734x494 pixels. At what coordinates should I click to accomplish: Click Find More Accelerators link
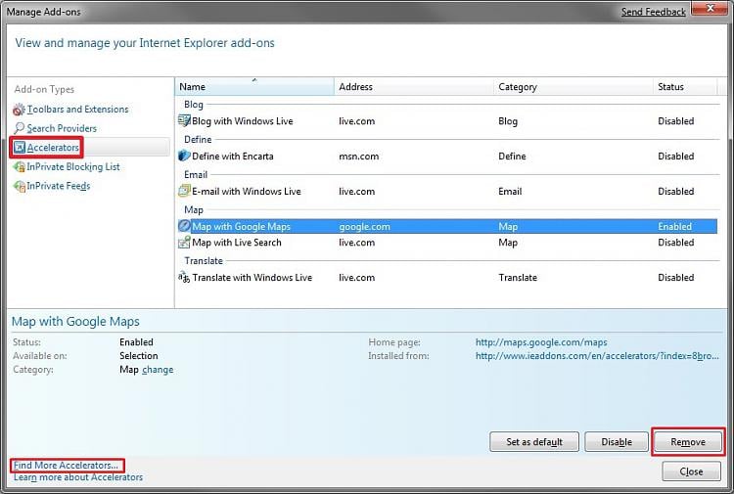[66, 465]
